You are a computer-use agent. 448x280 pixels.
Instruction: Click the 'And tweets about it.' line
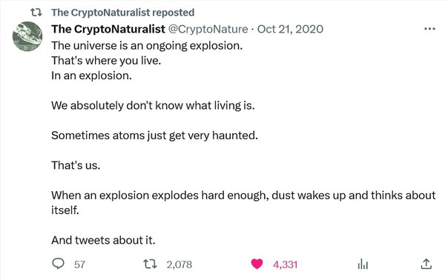click(x=103, y=240)
